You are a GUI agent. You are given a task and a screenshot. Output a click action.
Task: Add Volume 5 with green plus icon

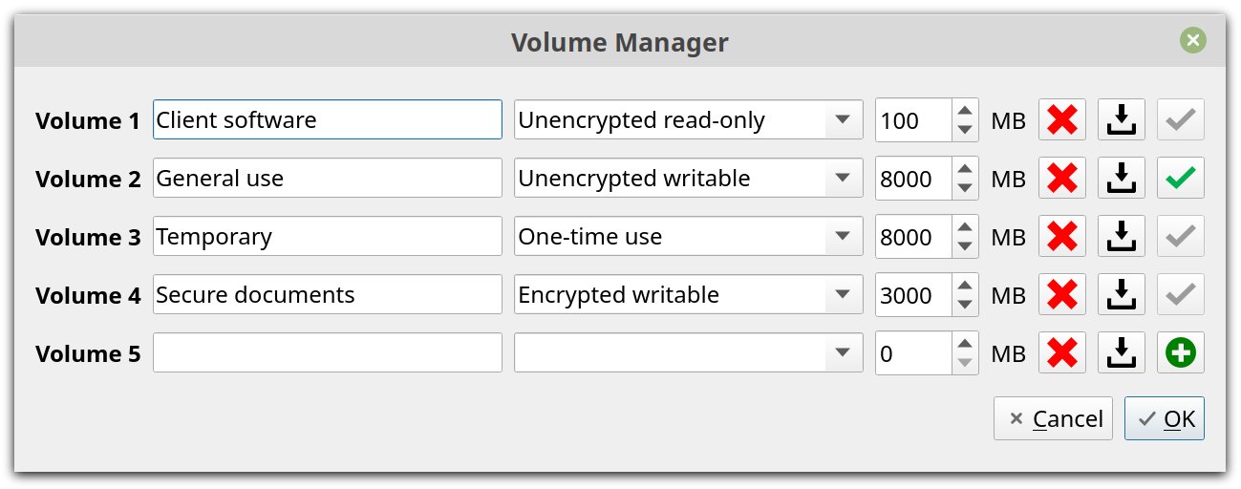point(1181,353)
